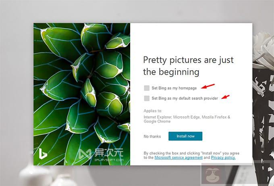Click the white Bing logo

(x=44, y=154)
